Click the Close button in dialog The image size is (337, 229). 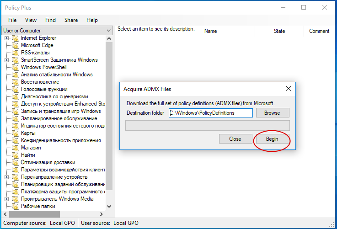[x=235, y=139]
